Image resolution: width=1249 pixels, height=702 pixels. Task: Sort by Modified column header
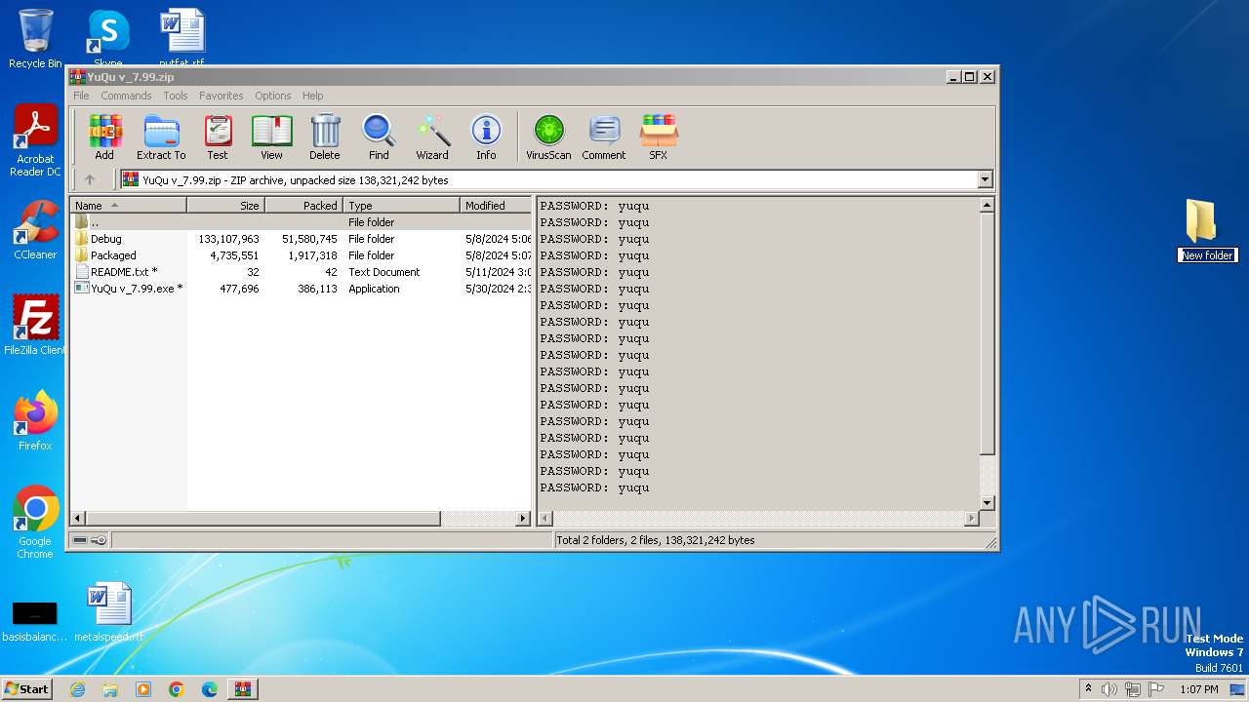pyautogui.click(x=496, y=206)
